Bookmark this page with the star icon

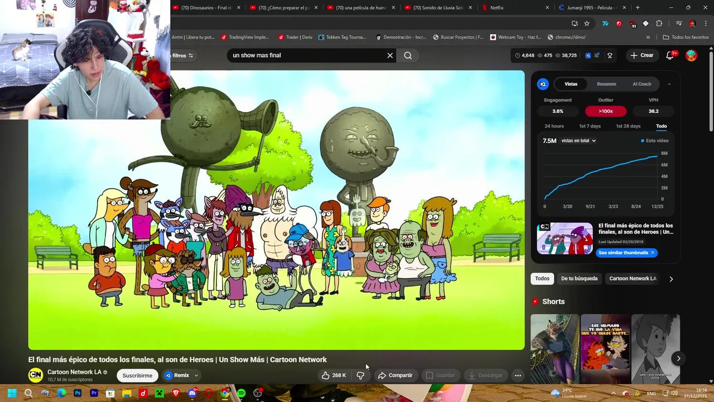point(587,23)
